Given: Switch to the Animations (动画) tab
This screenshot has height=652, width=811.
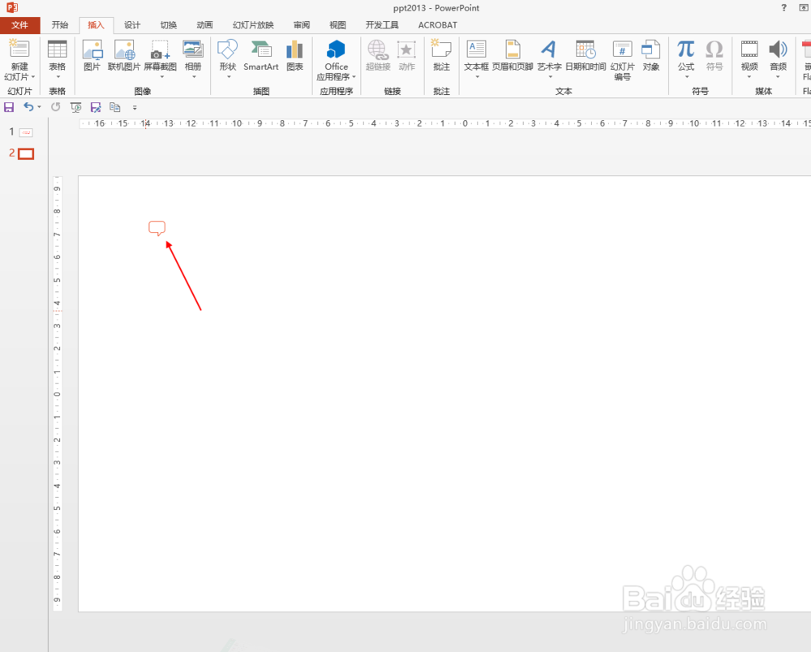Looking at the screenshot, I should (204, 25).
